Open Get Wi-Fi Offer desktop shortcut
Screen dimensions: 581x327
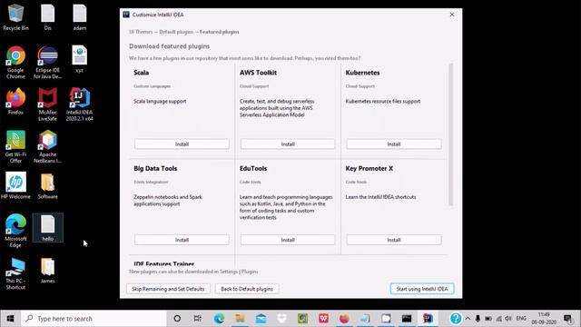point(15,147)
